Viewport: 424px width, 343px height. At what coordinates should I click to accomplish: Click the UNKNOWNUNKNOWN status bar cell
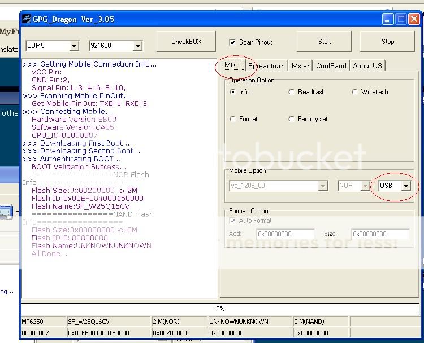(250, 322)
